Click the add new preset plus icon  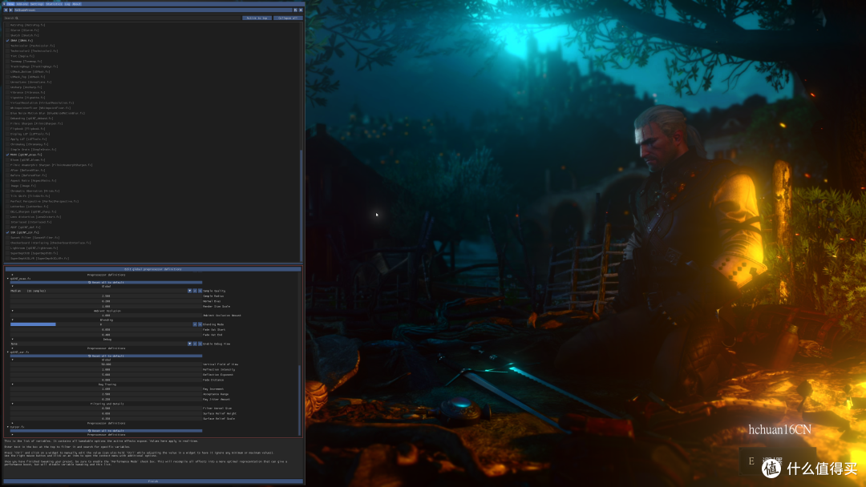point(301,10)
